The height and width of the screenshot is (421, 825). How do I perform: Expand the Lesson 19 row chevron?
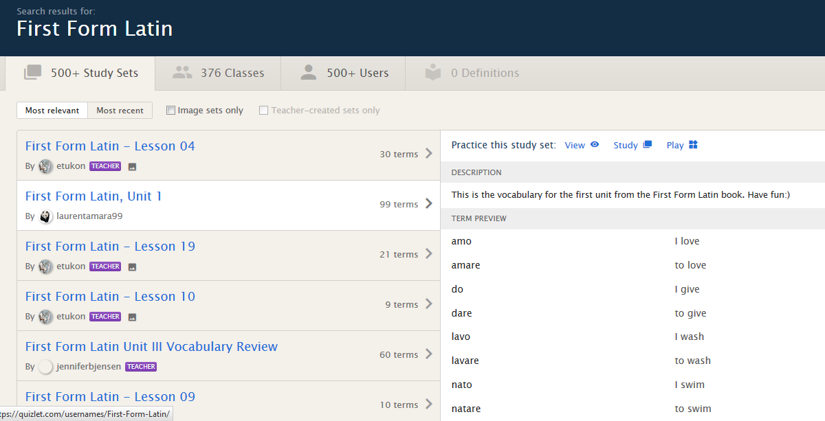click(429, 253)
